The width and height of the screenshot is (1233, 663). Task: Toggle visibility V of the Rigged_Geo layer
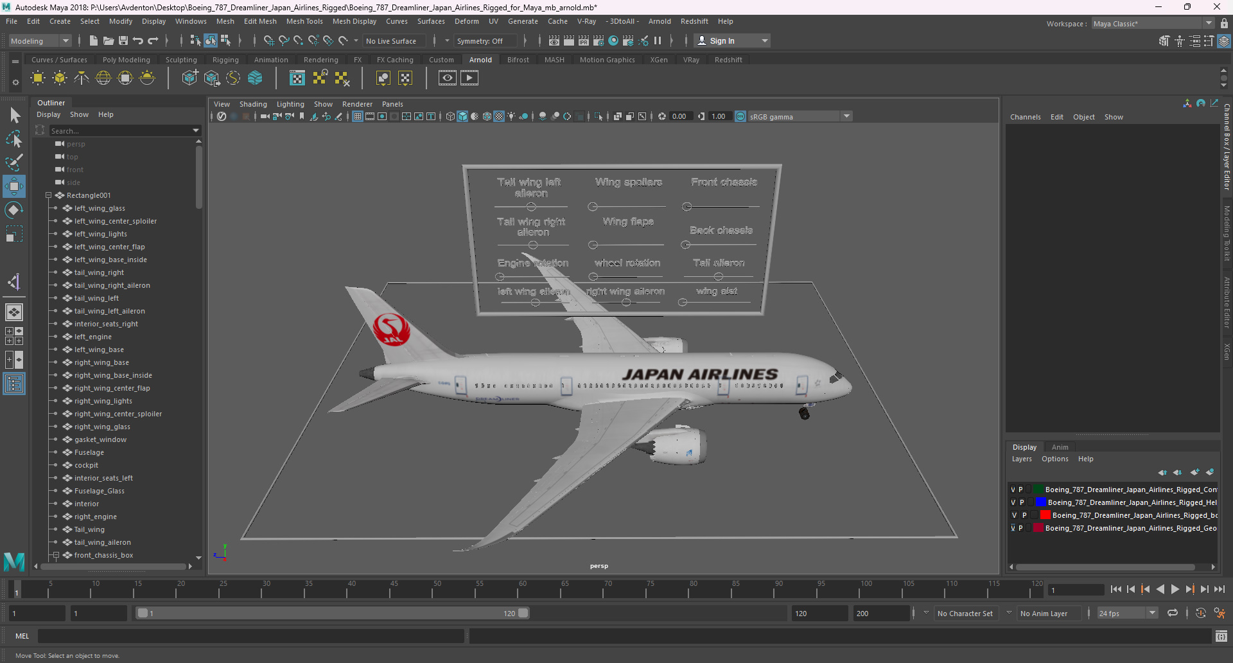point(1013,528)
